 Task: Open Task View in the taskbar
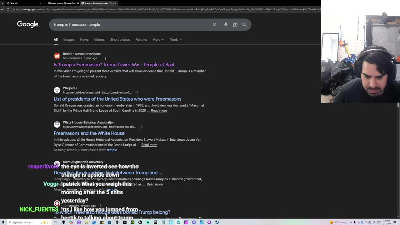click(x=55, y=222)
